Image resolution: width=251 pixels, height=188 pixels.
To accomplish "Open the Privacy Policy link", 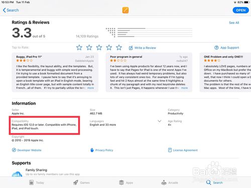I will (x=104, y=150).
